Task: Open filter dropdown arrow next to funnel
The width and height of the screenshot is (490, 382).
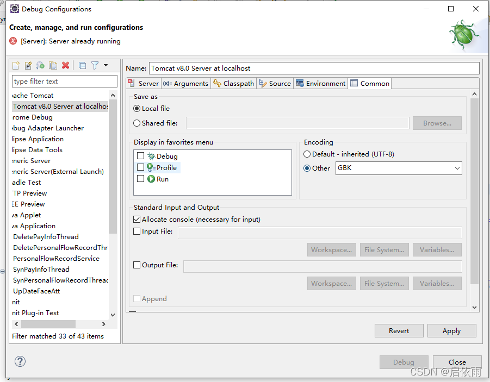Action: (106, 65)
